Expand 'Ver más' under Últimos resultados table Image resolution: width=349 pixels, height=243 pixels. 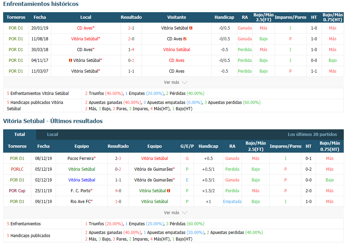tap(176, 213)
